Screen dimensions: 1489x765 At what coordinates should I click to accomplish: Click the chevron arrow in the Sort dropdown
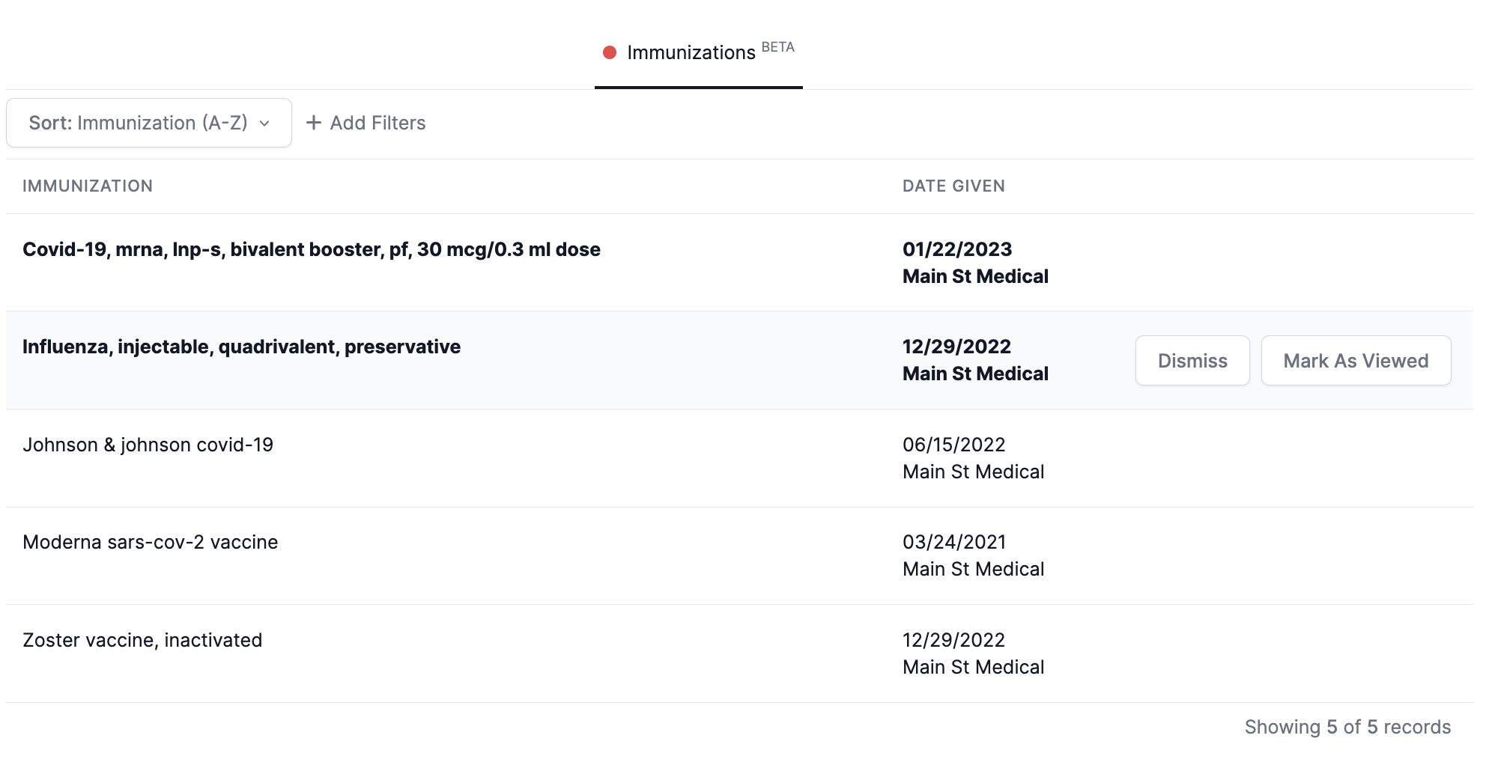click(264, 124)
